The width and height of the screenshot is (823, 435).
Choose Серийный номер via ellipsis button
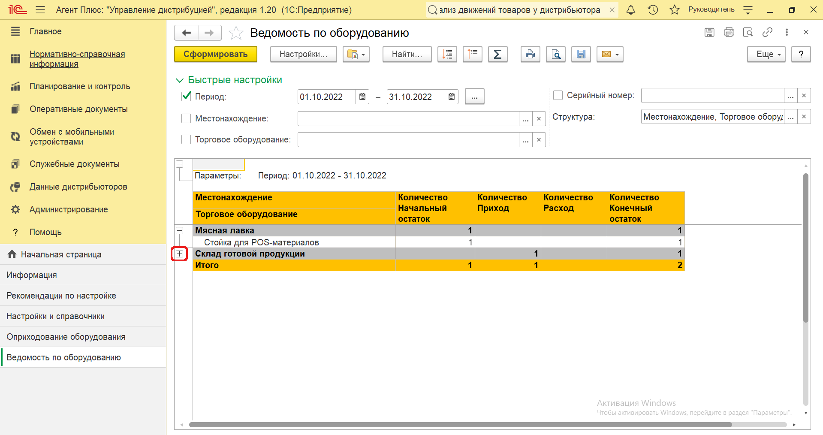click(x=790, y=96)
